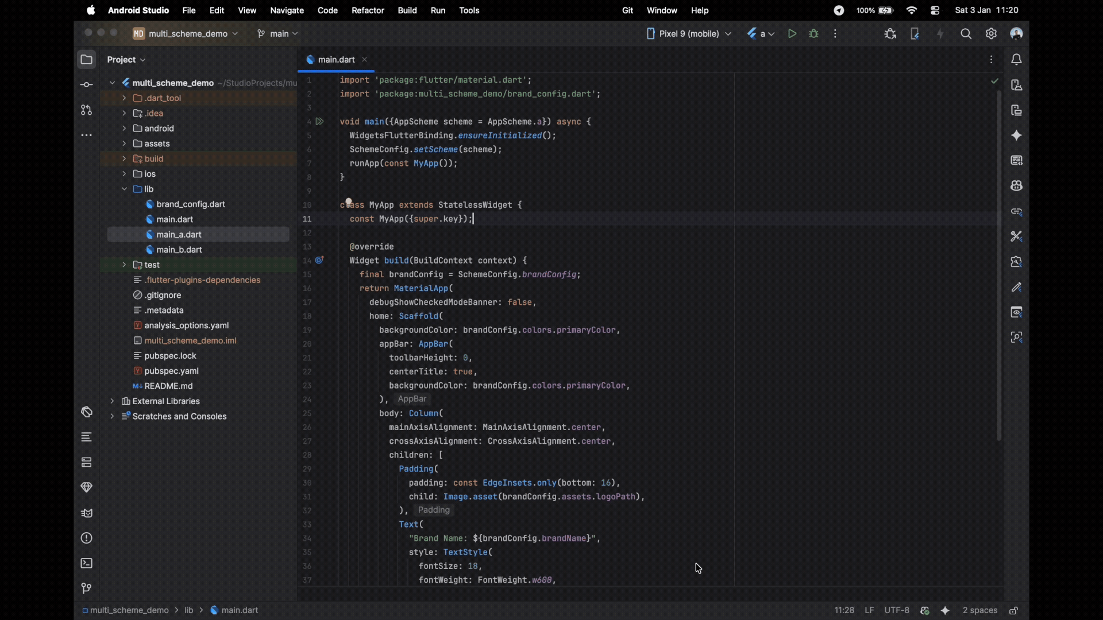Toggle read-only lock icon in status bar

pyautogui.click(x=1014, y=610)
